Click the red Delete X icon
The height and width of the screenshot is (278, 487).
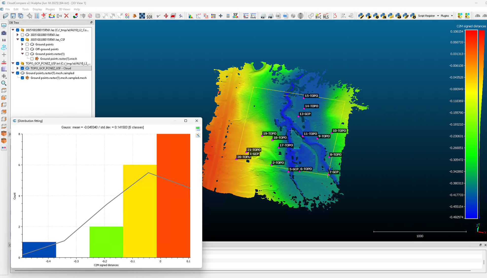pos(66,16)
